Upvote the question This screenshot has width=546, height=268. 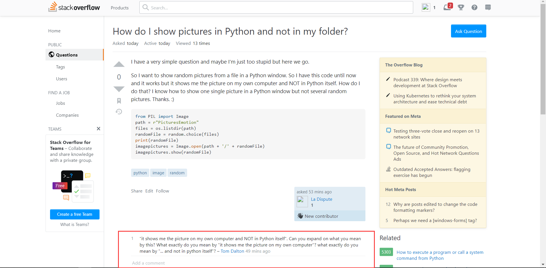(x=119, y=64)
